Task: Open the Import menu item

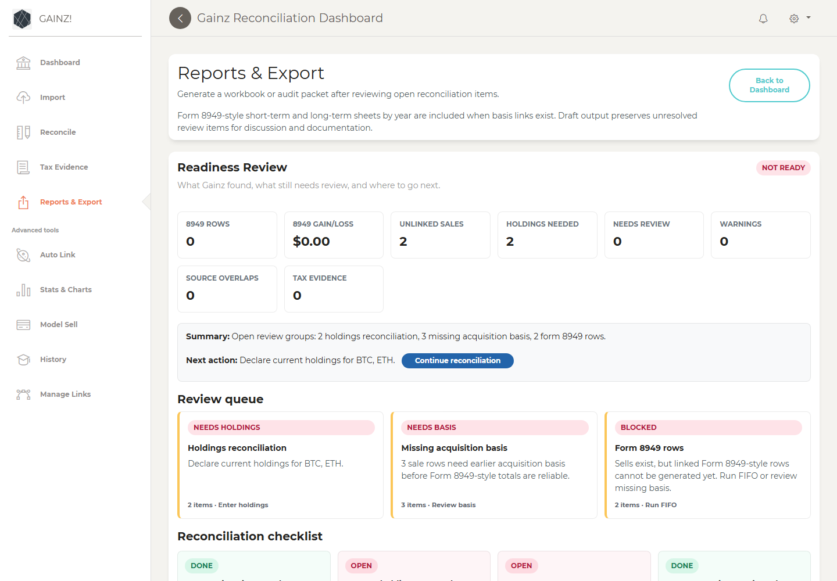Action: coord(52,98)
